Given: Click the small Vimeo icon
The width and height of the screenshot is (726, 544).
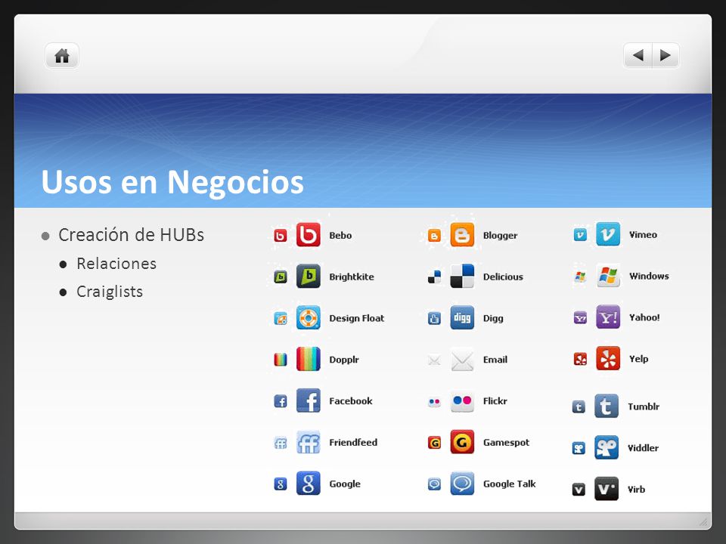Looking at the screenshot, I should (x=580, y=234).
